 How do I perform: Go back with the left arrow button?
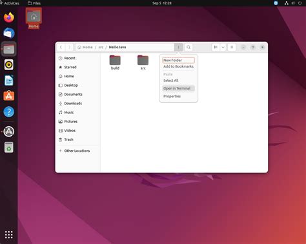point(61,47)
